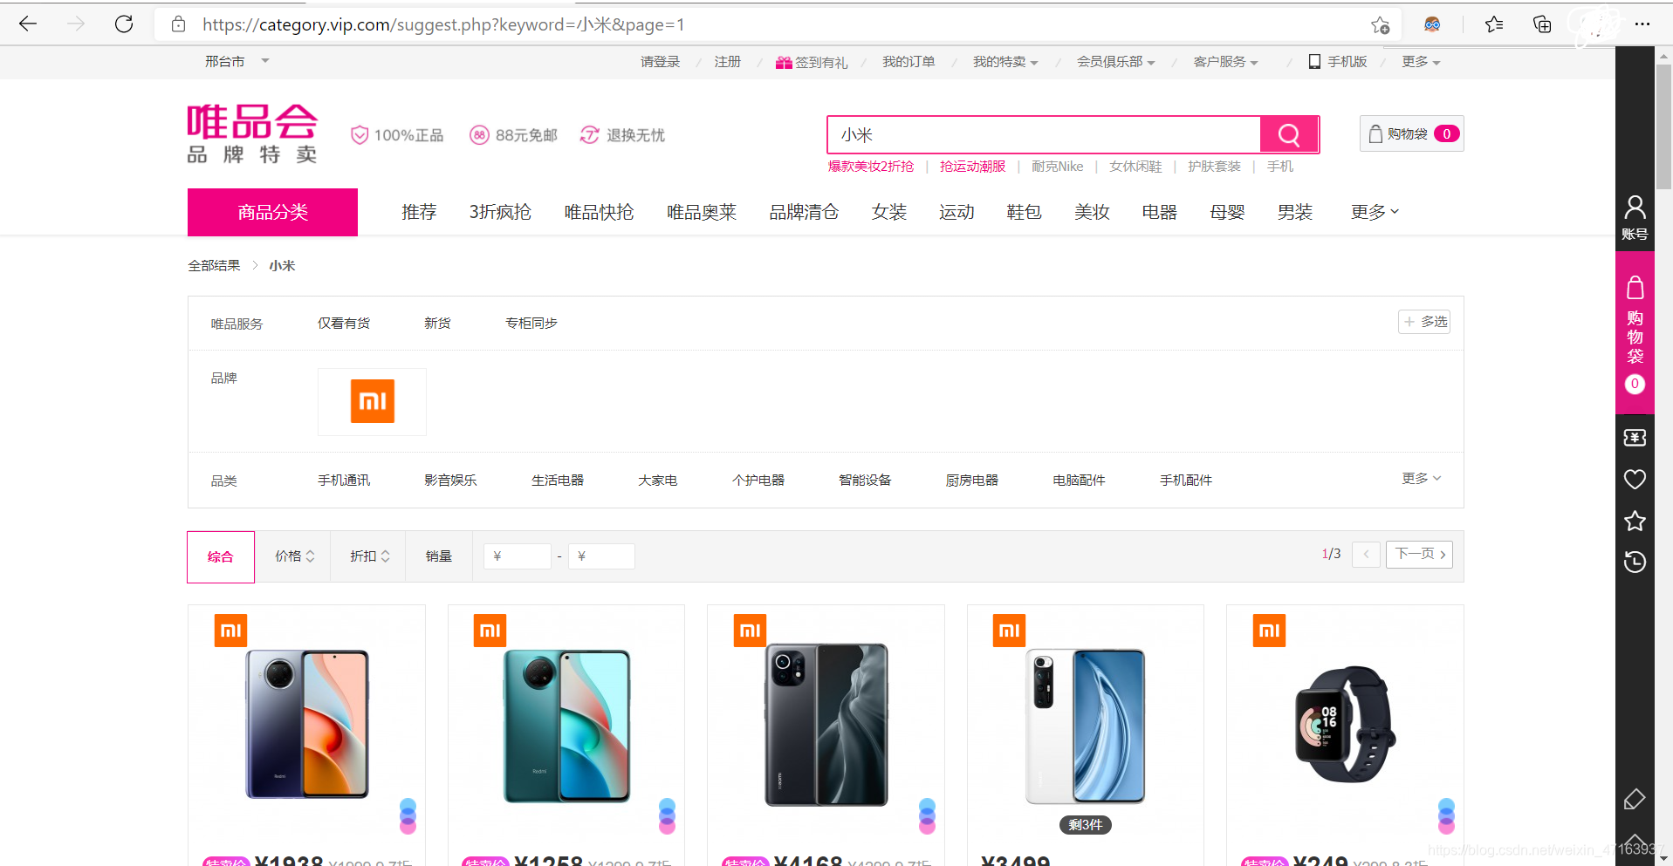Toggle the 新货 filter
The width and height of the screenshot is (1673, 866).
pyautogui.click(x=437, y=324)
